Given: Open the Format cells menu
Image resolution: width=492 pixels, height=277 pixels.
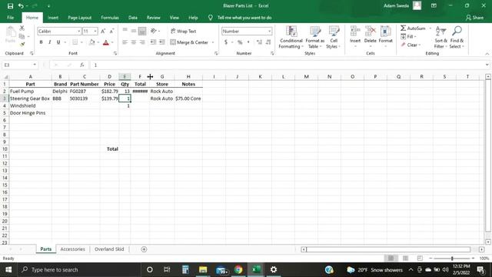Looking at the screenshot, I should point(386,37).
